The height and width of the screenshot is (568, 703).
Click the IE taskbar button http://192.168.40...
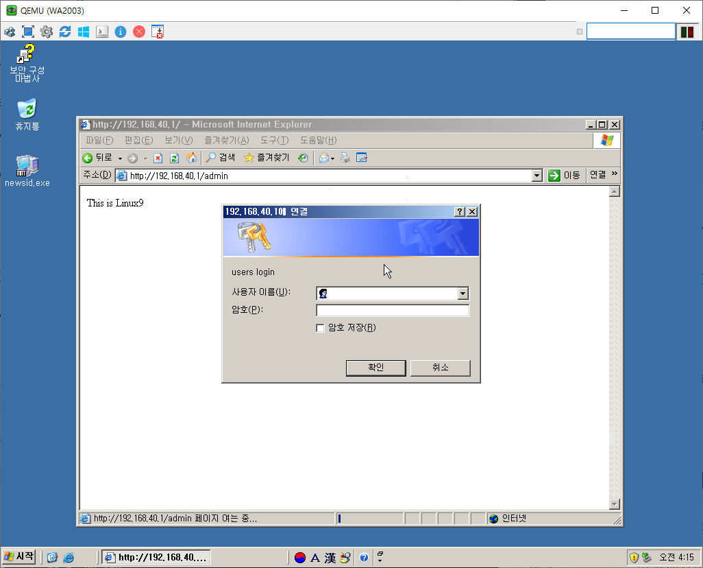[156, 557]
